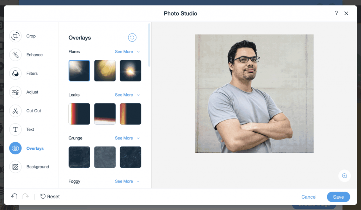Expand See More for Grunge
This screenshot has height=210, width=361.
pos(124,138)
